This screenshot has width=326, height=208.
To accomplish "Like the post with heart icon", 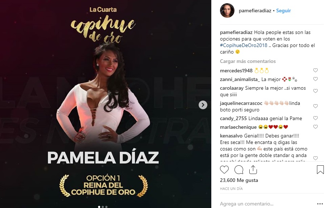I will point(224,170).
